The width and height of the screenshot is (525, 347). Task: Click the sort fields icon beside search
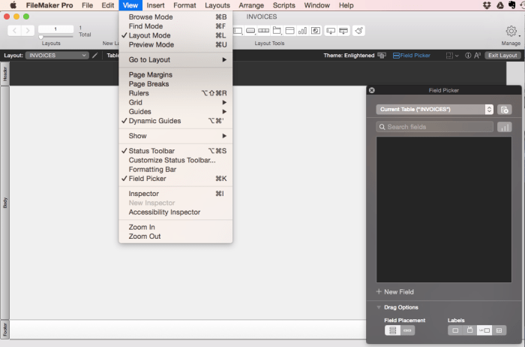click(x=504, y=127)
